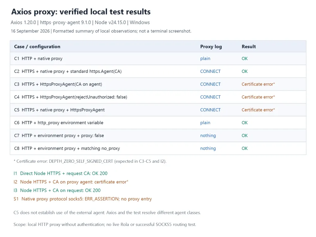Select 'I1 Direct Node HTTPS + request CA: OK 200'
This screenshot has width=316, height=237.
click(60, 173)
